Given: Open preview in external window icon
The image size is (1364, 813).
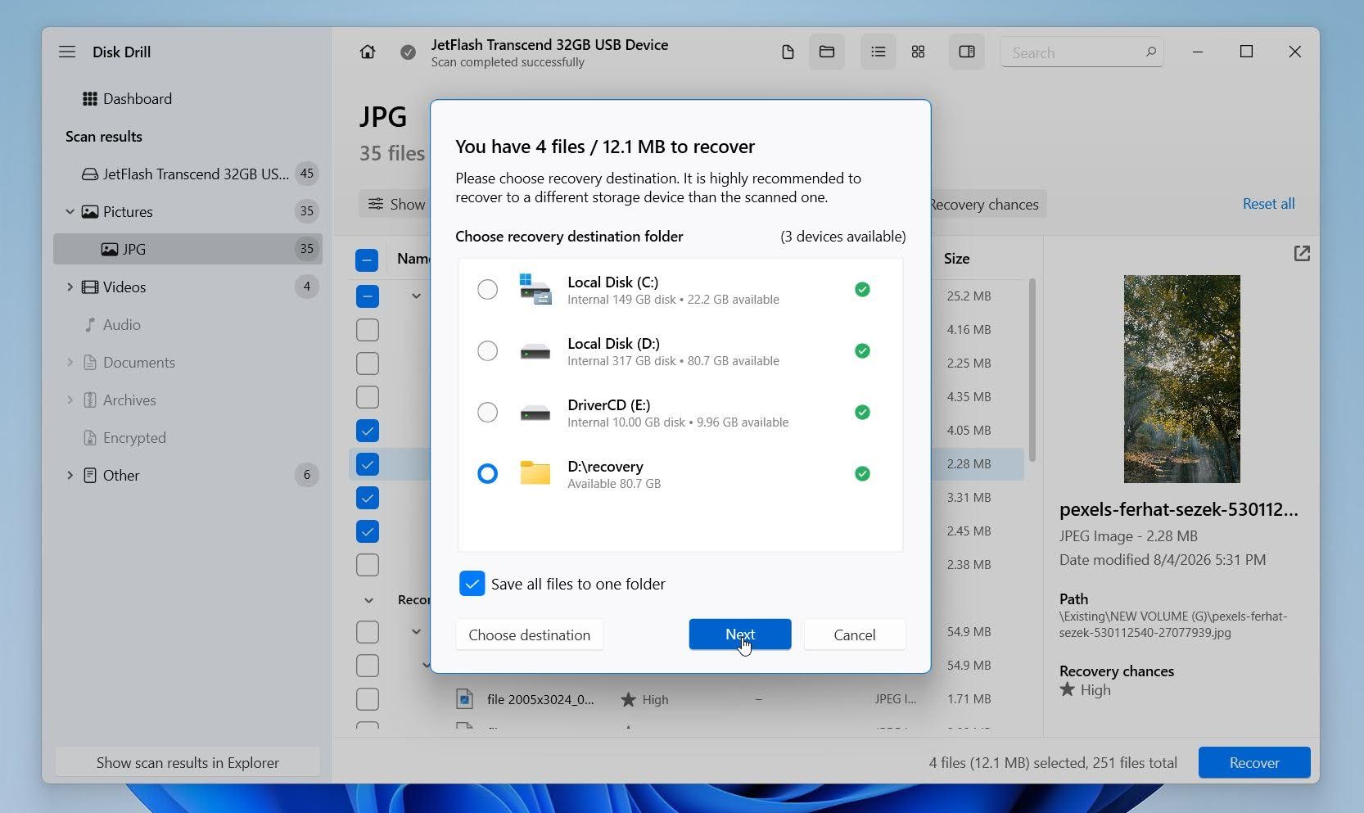Looking at the screenshot, I should tap(1302, 254).
